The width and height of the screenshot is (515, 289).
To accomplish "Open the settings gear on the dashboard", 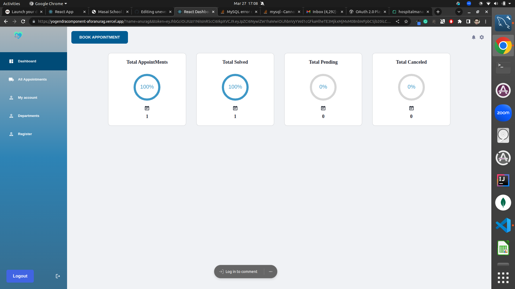I will coord(482,37).
